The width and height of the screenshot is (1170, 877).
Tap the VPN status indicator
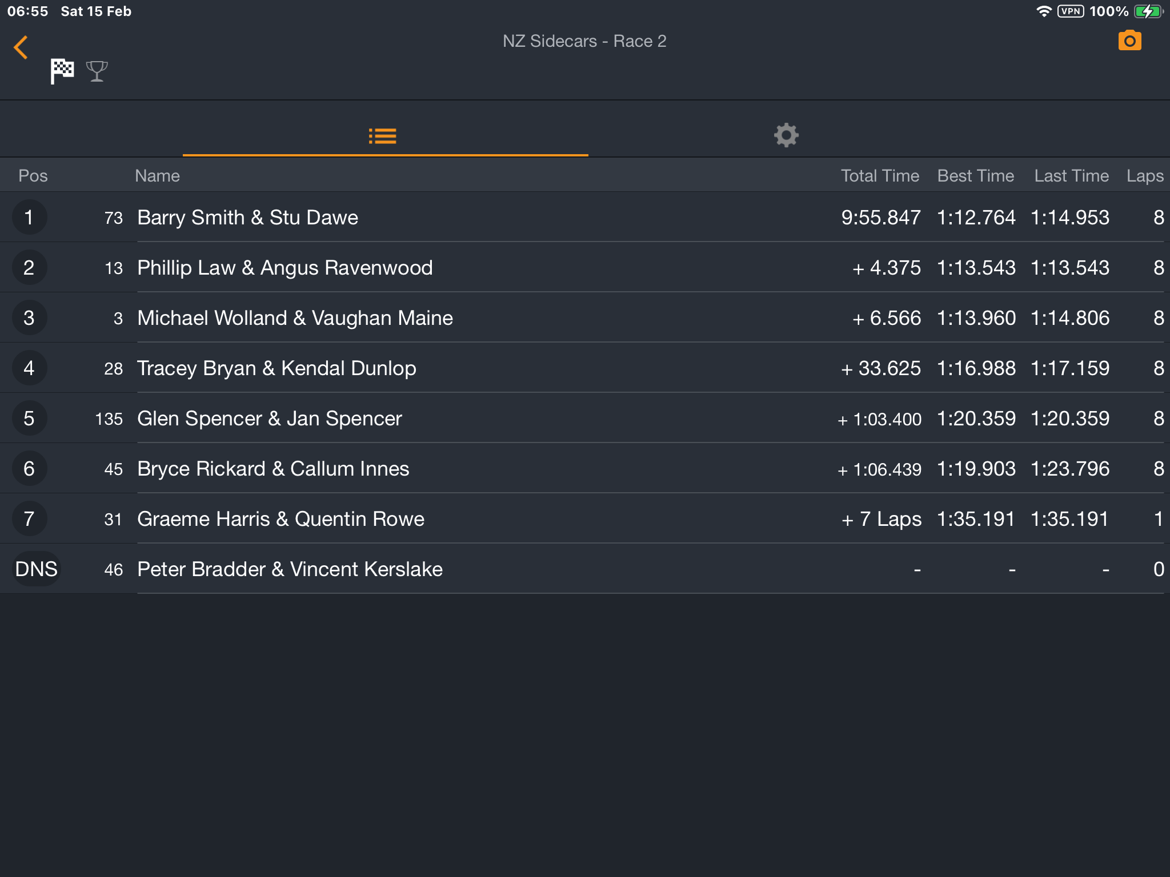pos(1071,11)
